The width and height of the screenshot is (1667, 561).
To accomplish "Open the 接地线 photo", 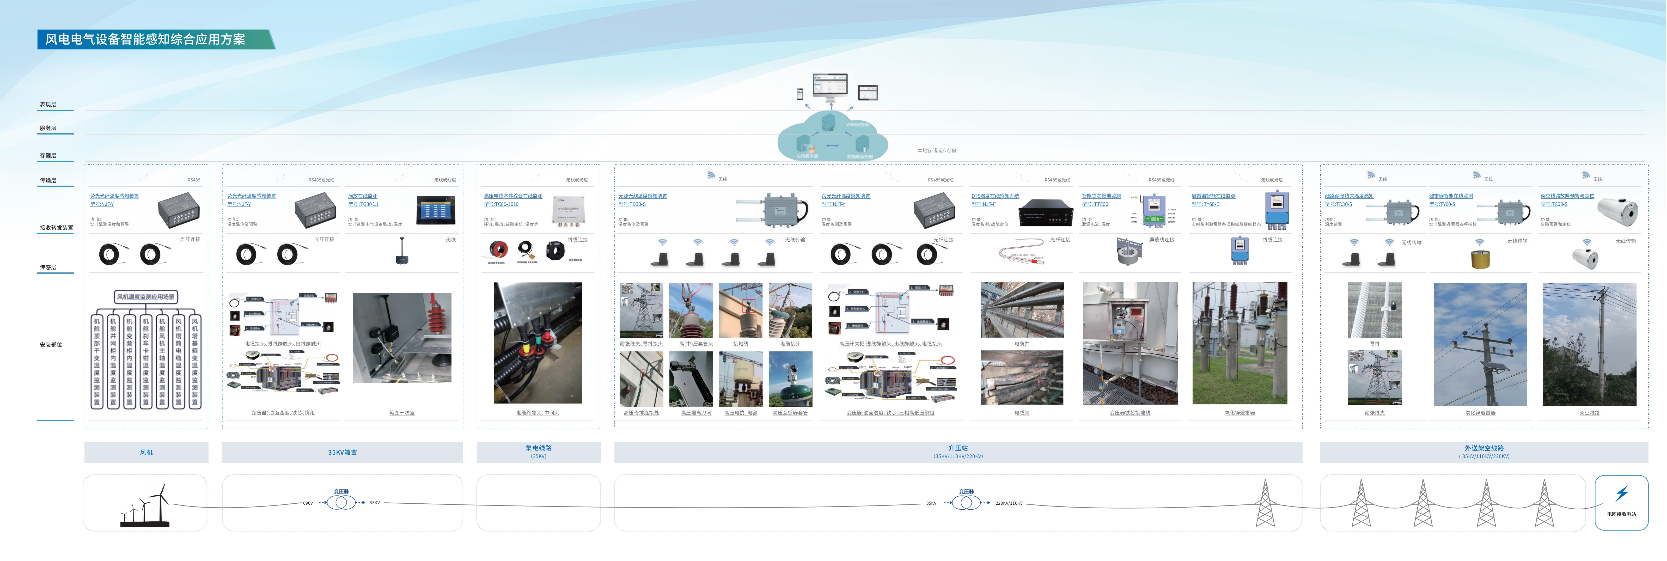I will coord(741,310).
